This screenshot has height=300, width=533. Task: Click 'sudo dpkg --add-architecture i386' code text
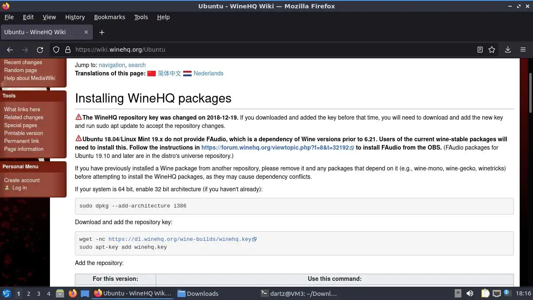coord(133,206)
